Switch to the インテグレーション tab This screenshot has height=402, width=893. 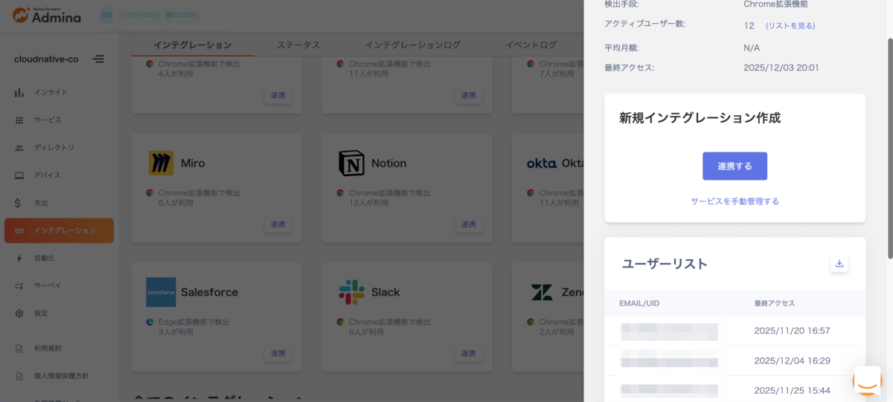(x=193, y=45)
